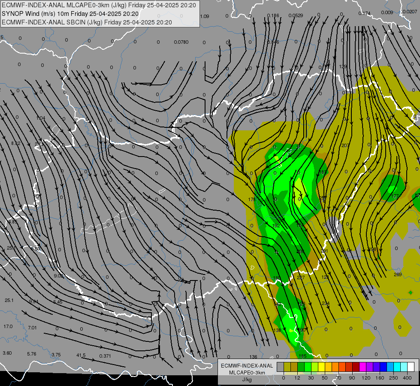
Task: Click the amber legend swatch
Action: (329, 367)
